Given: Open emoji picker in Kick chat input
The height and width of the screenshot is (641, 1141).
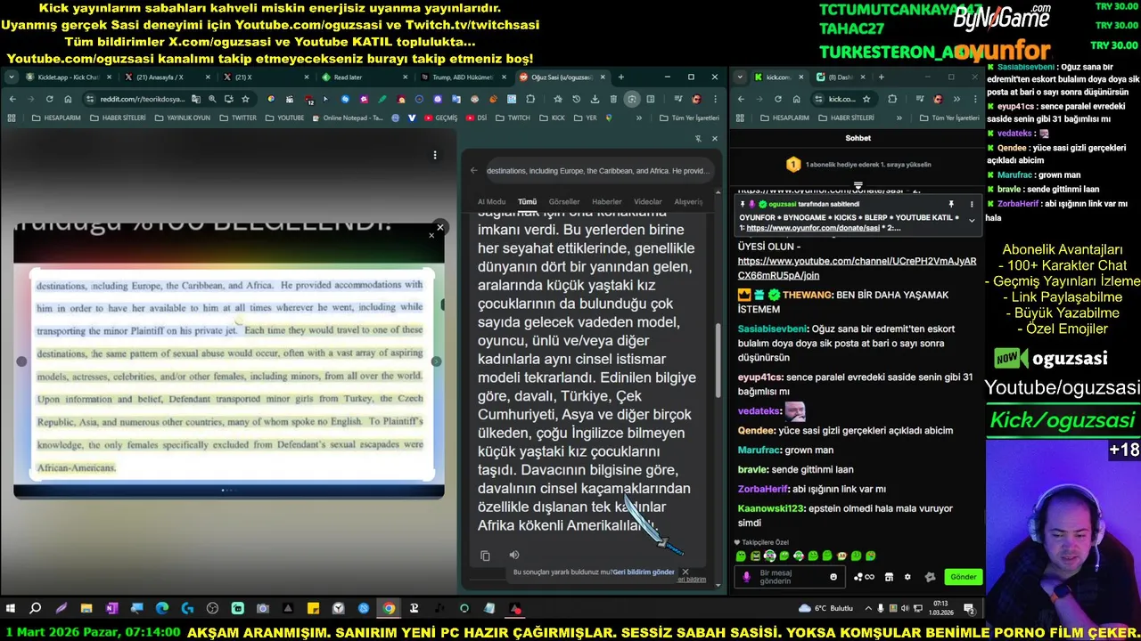Looking at the screenshot, I should click(833, 577).
